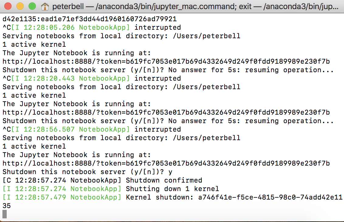Click the 'y' answer to shutdown prompt
Screen dimensions: 344x222
170,172
